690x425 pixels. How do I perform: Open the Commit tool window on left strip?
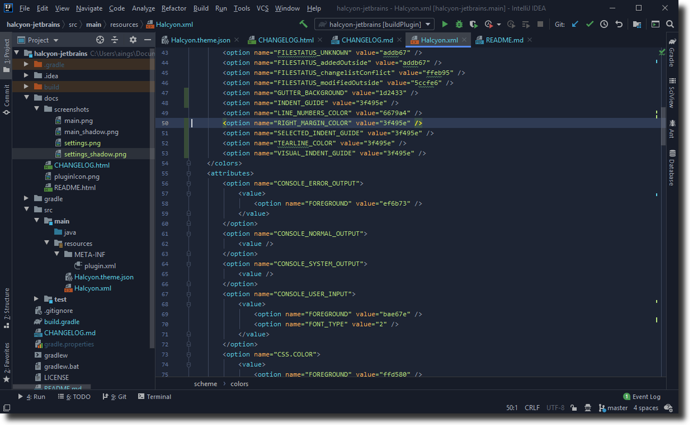(x=6, y=99)
